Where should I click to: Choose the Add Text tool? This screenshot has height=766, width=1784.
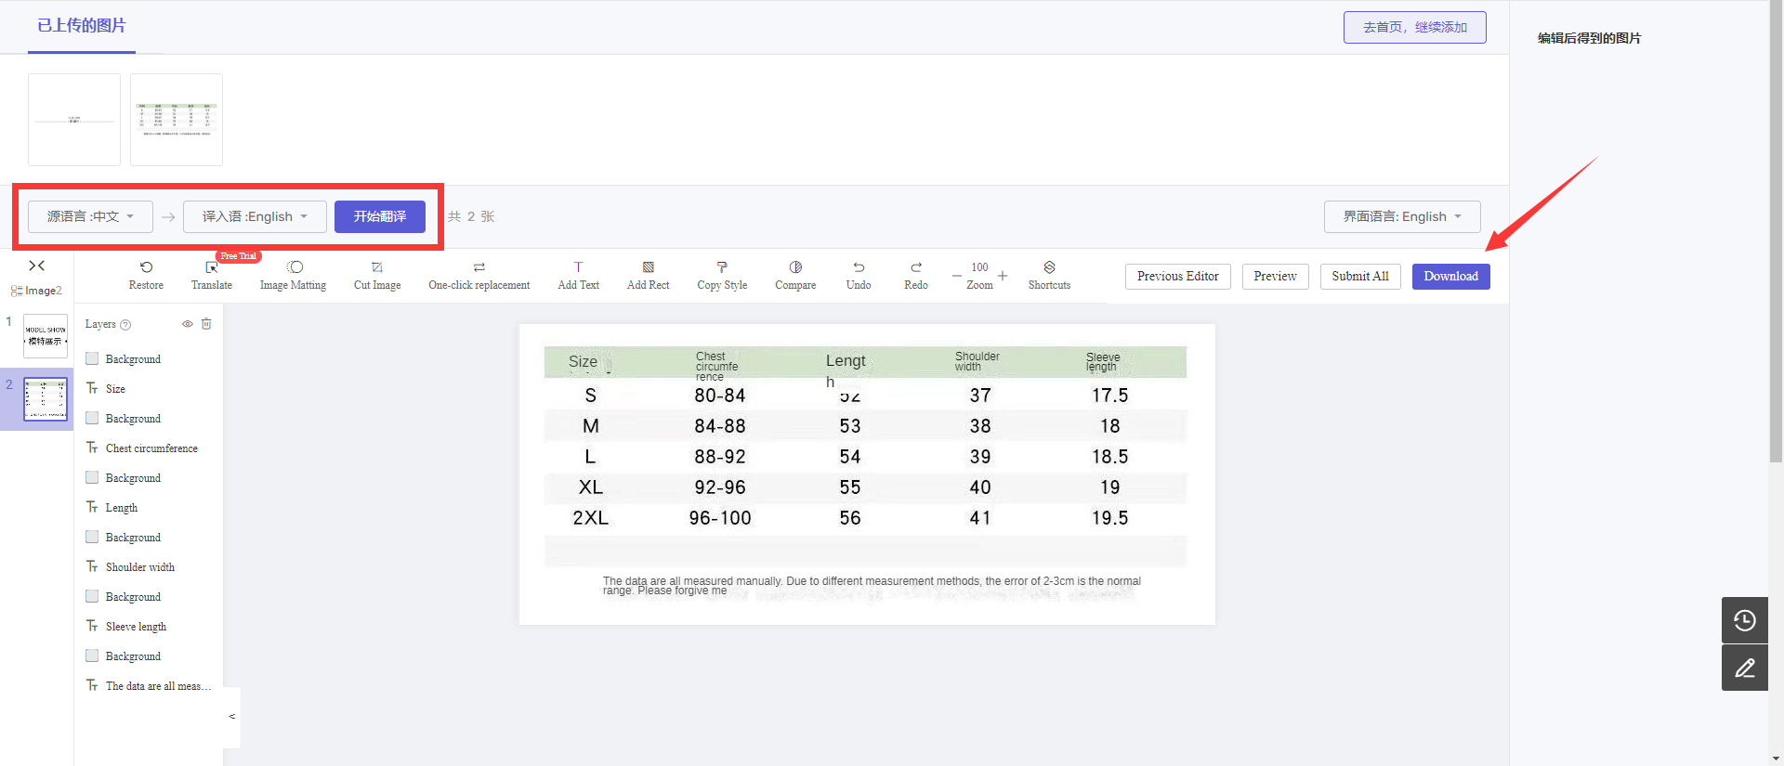(578, 276)
